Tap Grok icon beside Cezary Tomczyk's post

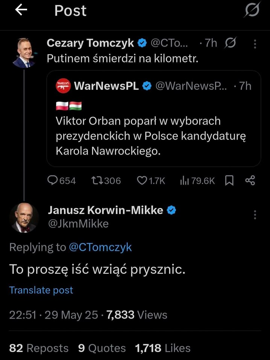coord(230,43)
